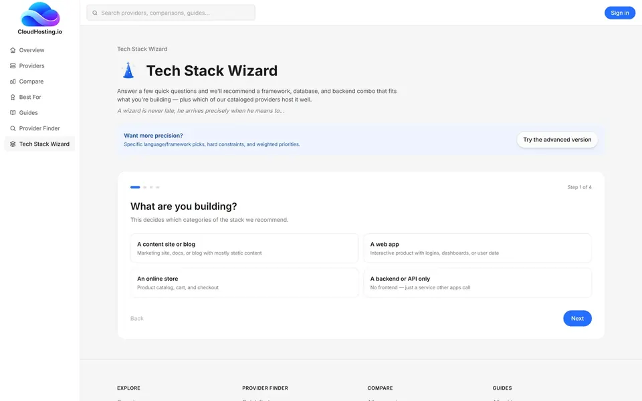Viewport: 642px width, 401px height.
Task: Click the Sign in button
Action: click(619, 13)
